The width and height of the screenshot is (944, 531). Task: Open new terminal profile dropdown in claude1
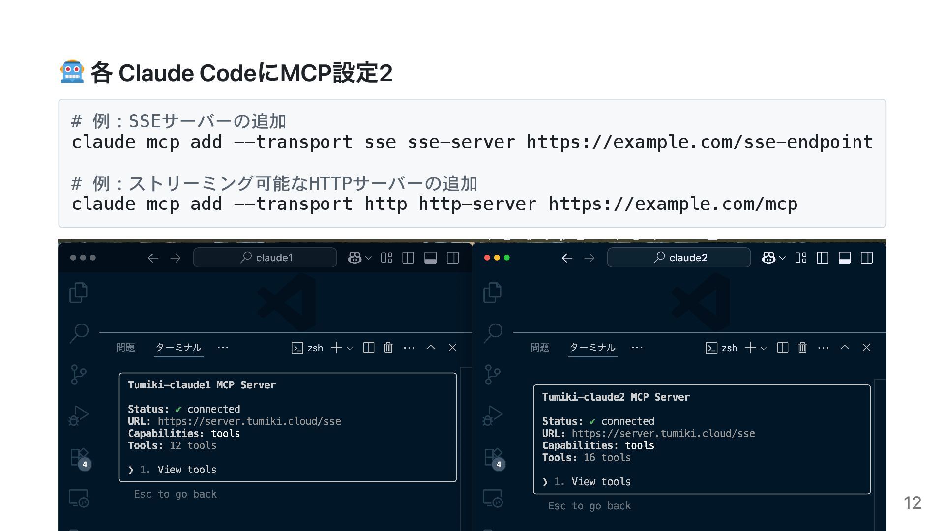coord(350,348)
